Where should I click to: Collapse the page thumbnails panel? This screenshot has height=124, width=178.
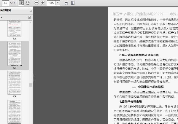tap(31, 10)
